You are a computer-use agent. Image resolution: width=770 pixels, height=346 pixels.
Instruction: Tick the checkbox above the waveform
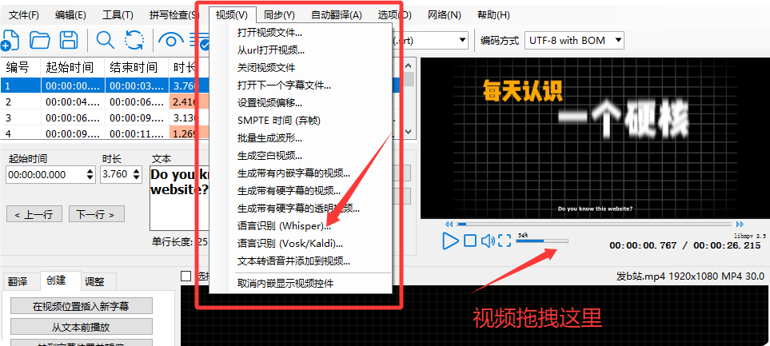pyautogui.click(x=186, y=276)
